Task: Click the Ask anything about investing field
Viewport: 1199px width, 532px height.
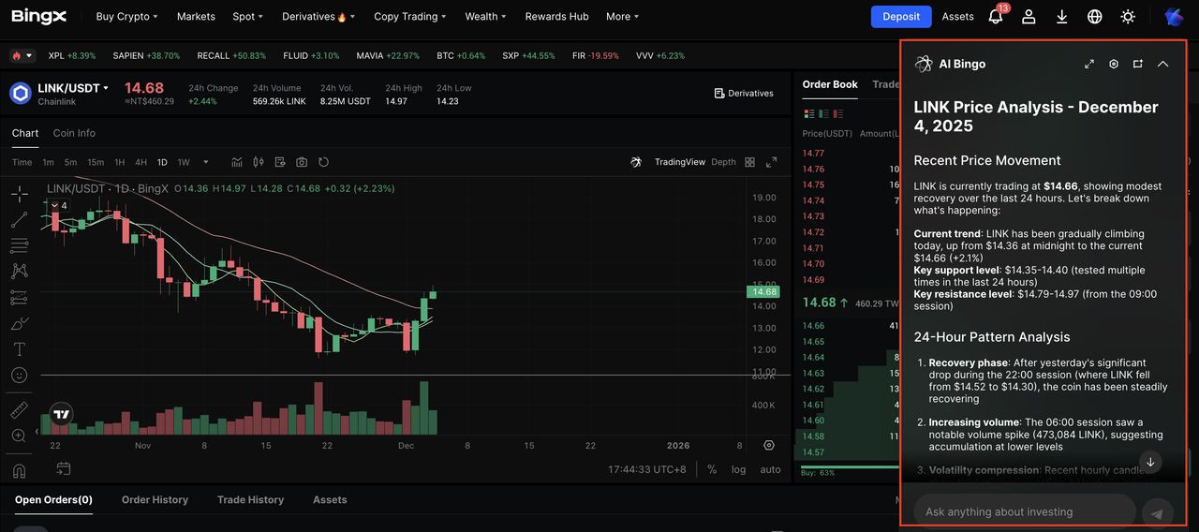Action: (x=1023, y=511)
